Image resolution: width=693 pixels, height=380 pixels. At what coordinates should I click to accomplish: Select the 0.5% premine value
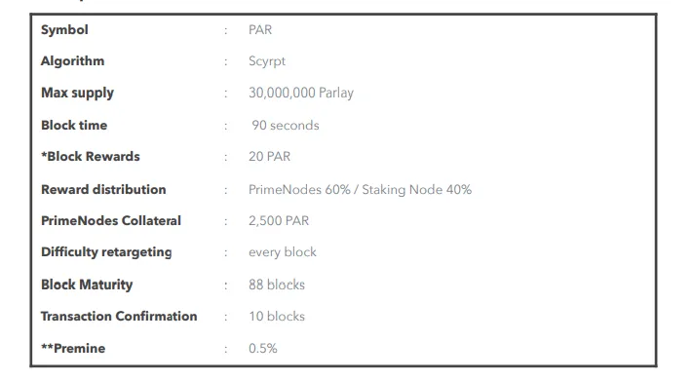[x=262, y=349]
